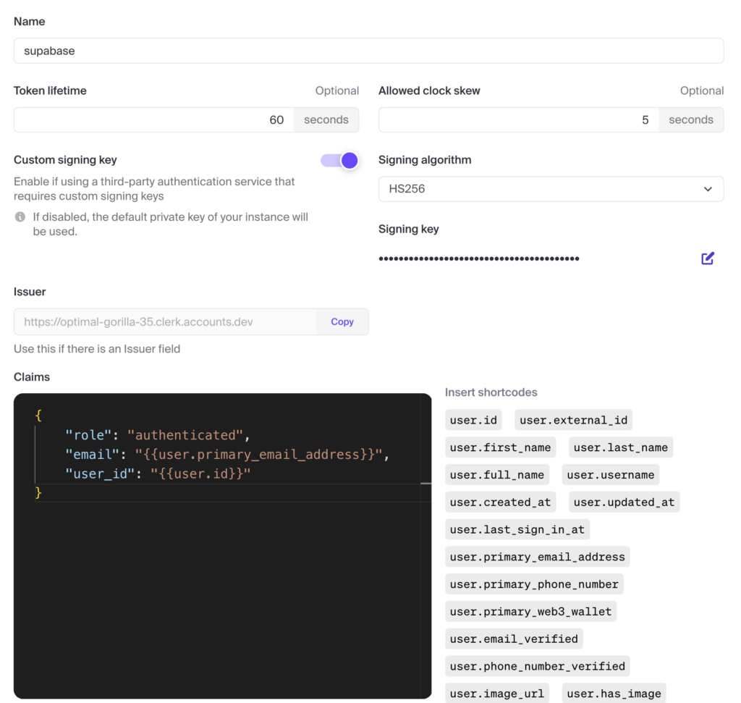Insert the user.primary_email_address shortcode
741x703 pixels.
538,557
